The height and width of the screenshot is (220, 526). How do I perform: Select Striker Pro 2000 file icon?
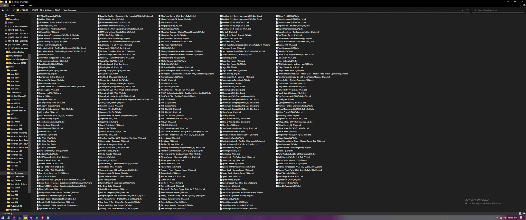277,16
